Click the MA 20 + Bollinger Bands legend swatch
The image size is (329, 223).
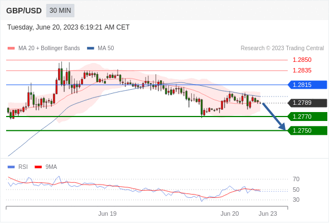pos(11,49)
